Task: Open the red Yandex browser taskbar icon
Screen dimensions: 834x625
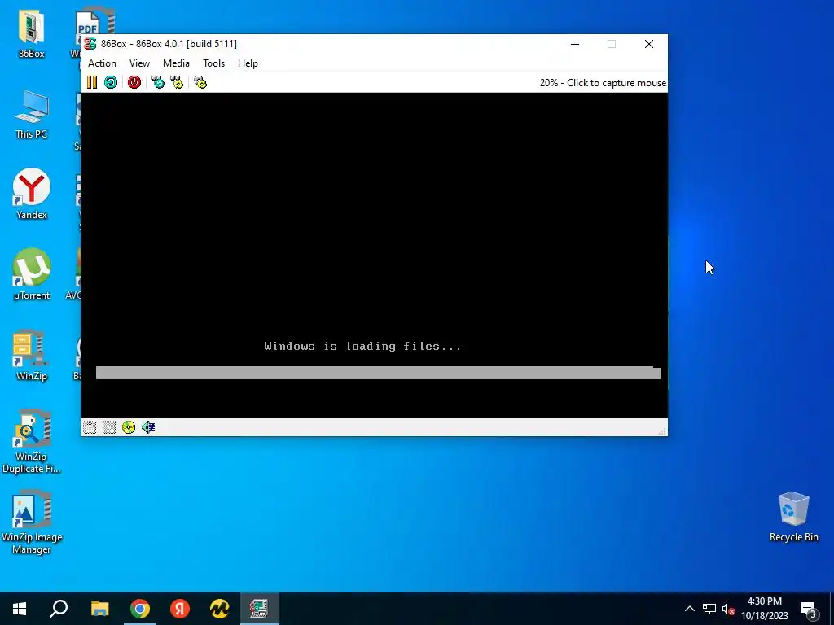Action: [180, 609]
